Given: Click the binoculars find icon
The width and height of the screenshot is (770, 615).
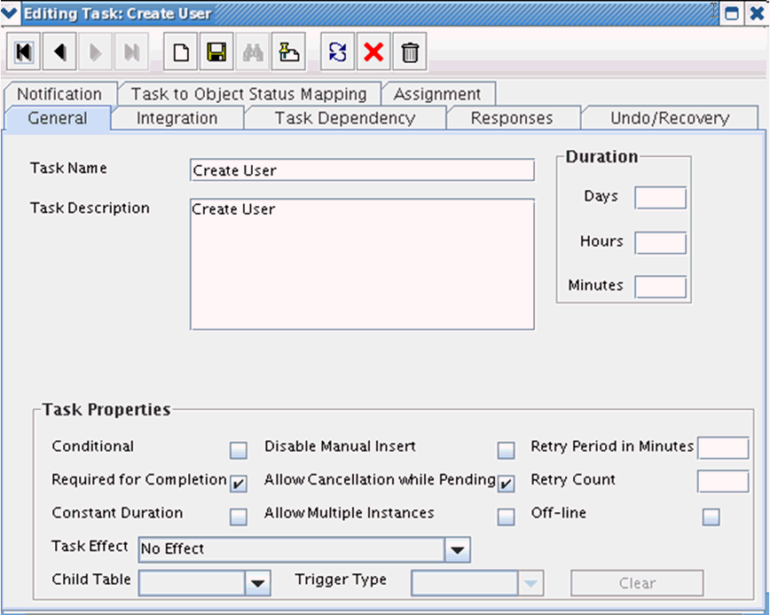Looking at the screenshot, I should [x=253, y=51].
